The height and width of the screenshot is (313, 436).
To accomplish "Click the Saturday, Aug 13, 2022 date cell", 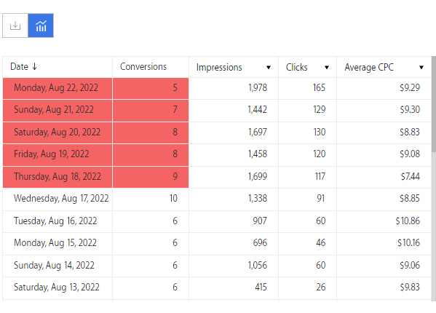I will (58, 288).
